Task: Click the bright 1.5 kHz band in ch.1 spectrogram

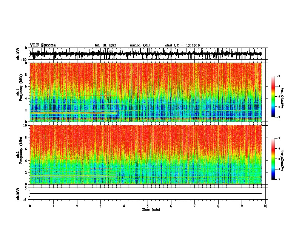Action: click(73, 113)
